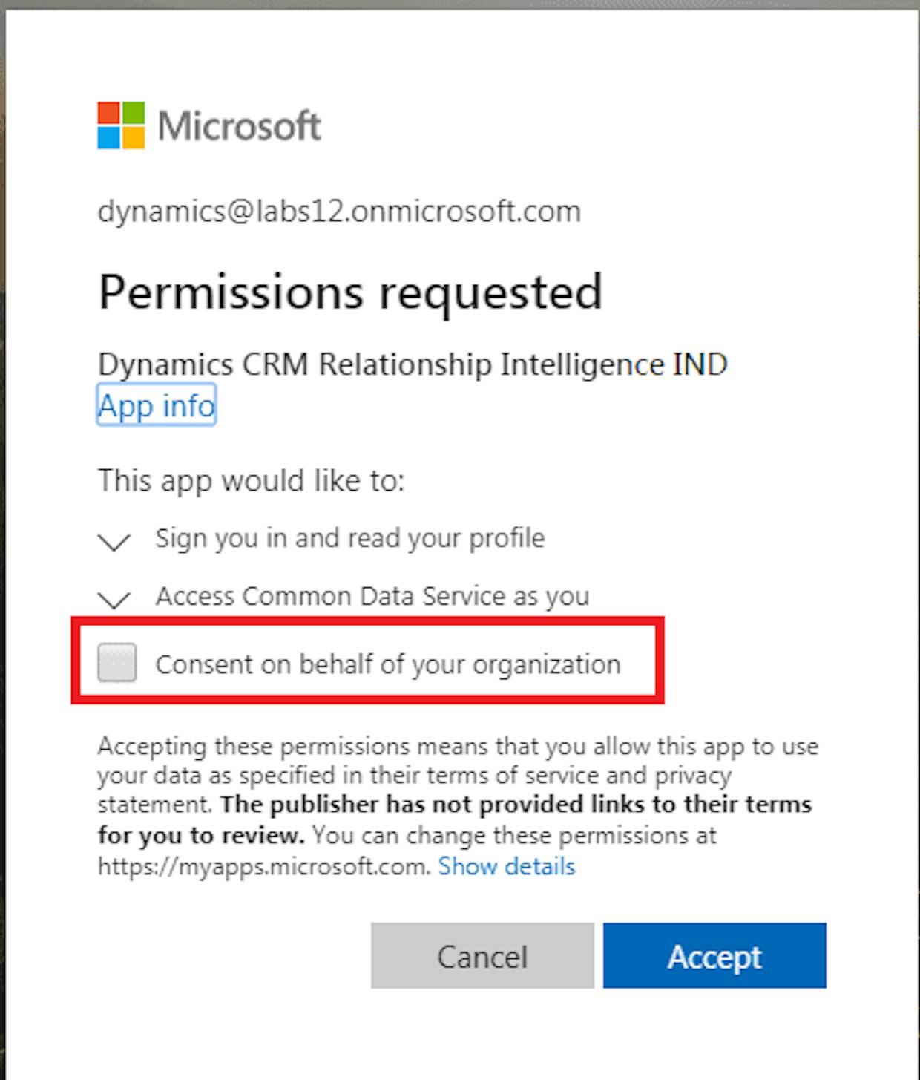
Task: Click the dynamics@labs12.onmicrosoft.com account text
Action: pos(339,212)
